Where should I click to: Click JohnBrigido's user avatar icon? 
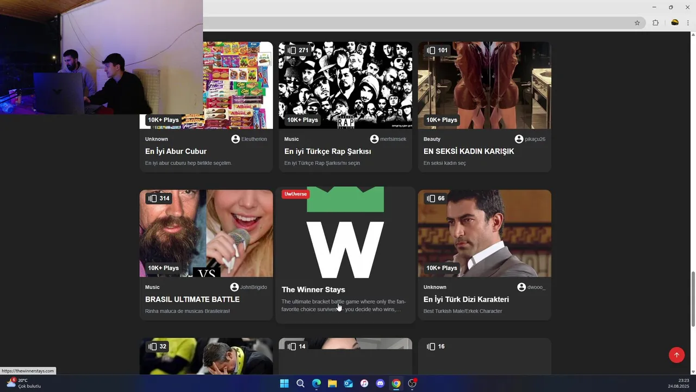234,287
